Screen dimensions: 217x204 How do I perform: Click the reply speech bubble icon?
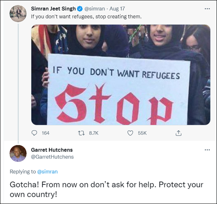(x=34, y=133)
